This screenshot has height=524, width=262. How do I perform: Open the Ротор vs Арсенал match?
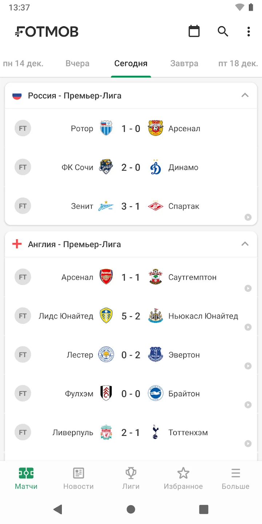click(x=131, y=128)
